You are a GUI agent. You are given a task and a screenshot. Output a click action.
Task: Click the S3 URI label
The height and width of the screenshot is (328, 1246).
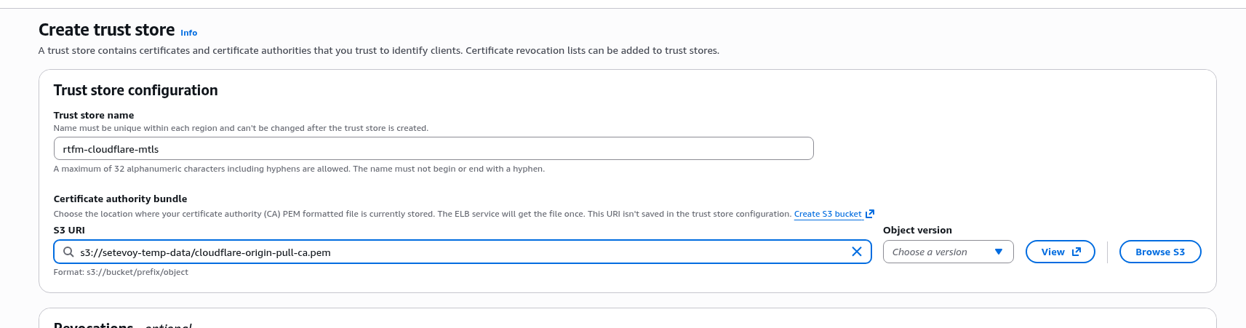[x=69, y=230]
